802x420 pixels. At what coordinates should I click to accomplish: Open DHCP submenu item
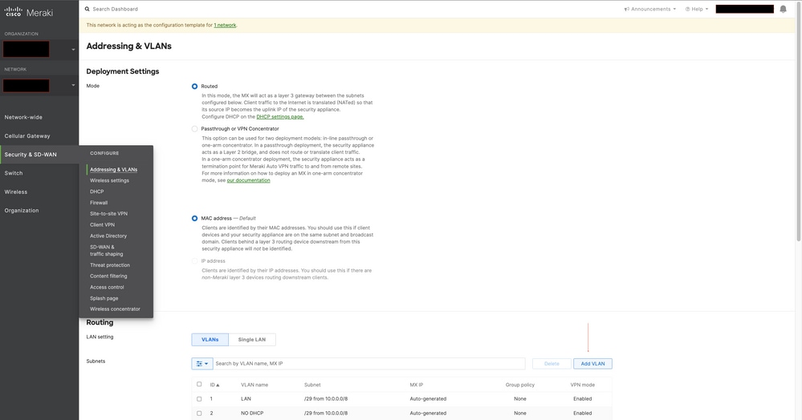click(96, 192)
